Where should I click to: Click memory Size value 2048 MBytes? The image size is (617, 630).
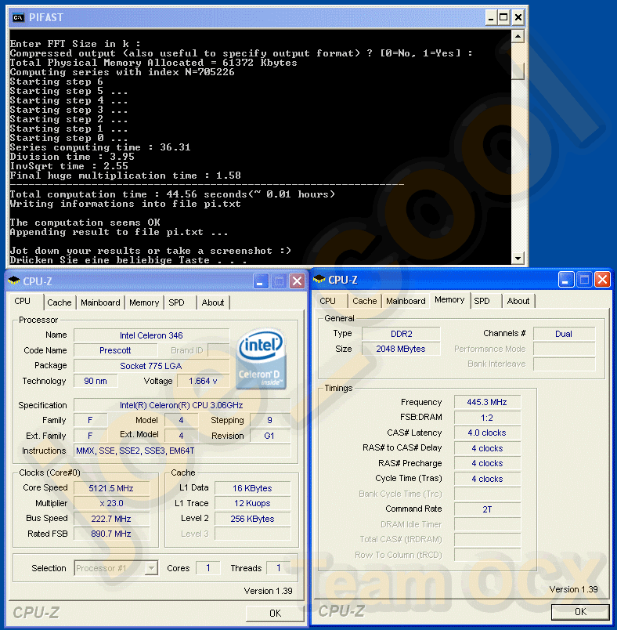click(x=401, y=349)
